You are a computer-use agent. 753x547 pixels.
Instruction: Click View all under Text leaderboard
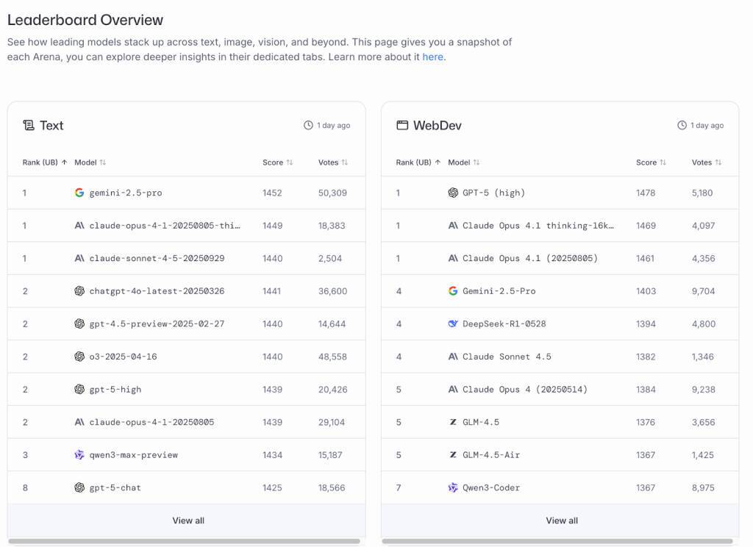pyautogui.click(x=188, y=521)
